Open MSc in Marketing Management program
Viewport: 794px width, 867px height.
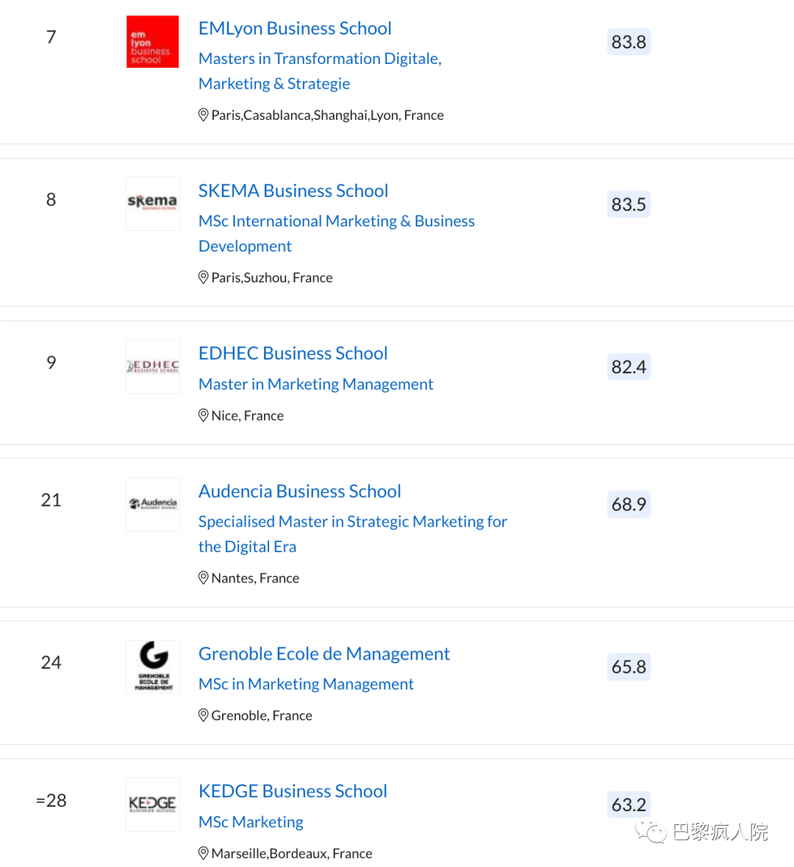(x=306, y=684)
